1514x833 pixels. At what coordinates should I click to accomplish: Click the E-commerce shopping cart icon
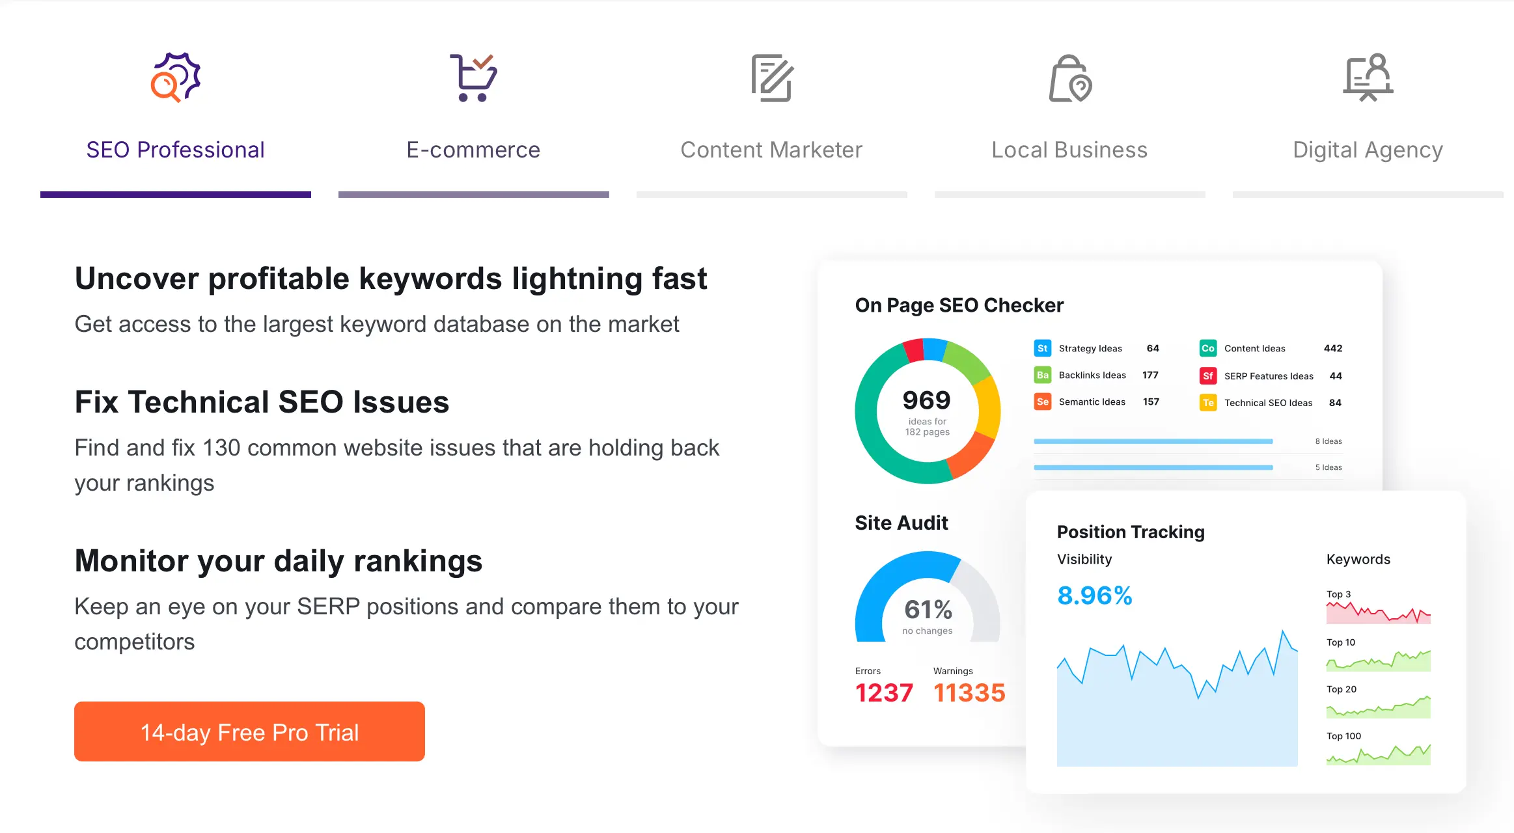(473, 78)
